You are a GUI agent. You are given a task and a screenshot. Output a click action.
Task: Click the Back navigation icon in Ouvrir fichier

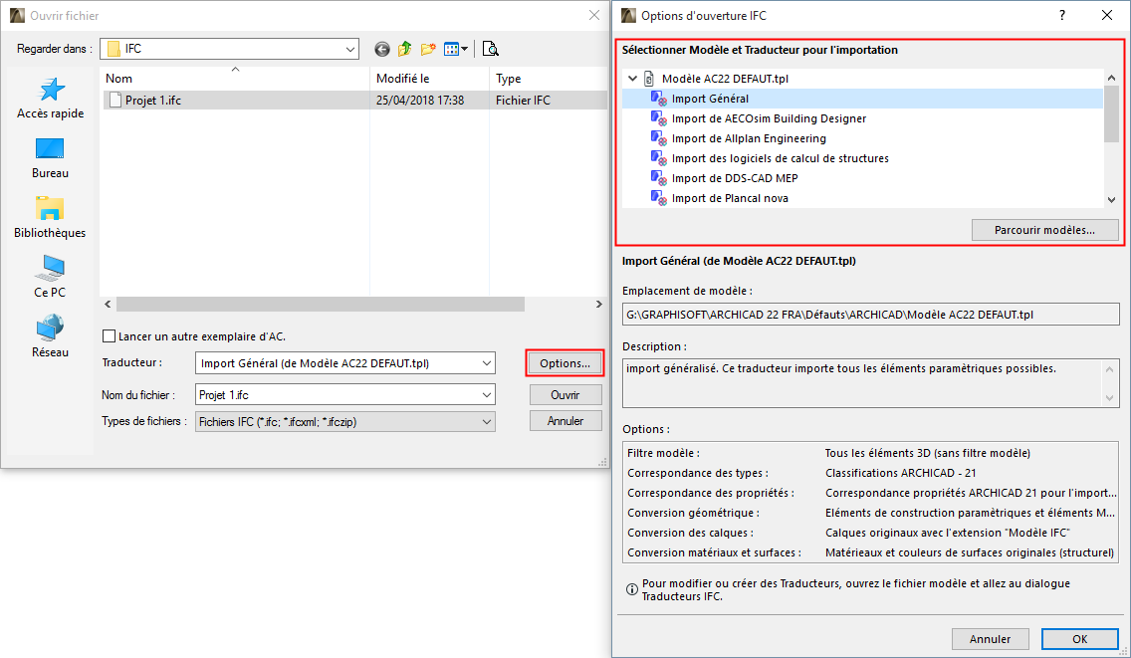click(x=382, y=49)
